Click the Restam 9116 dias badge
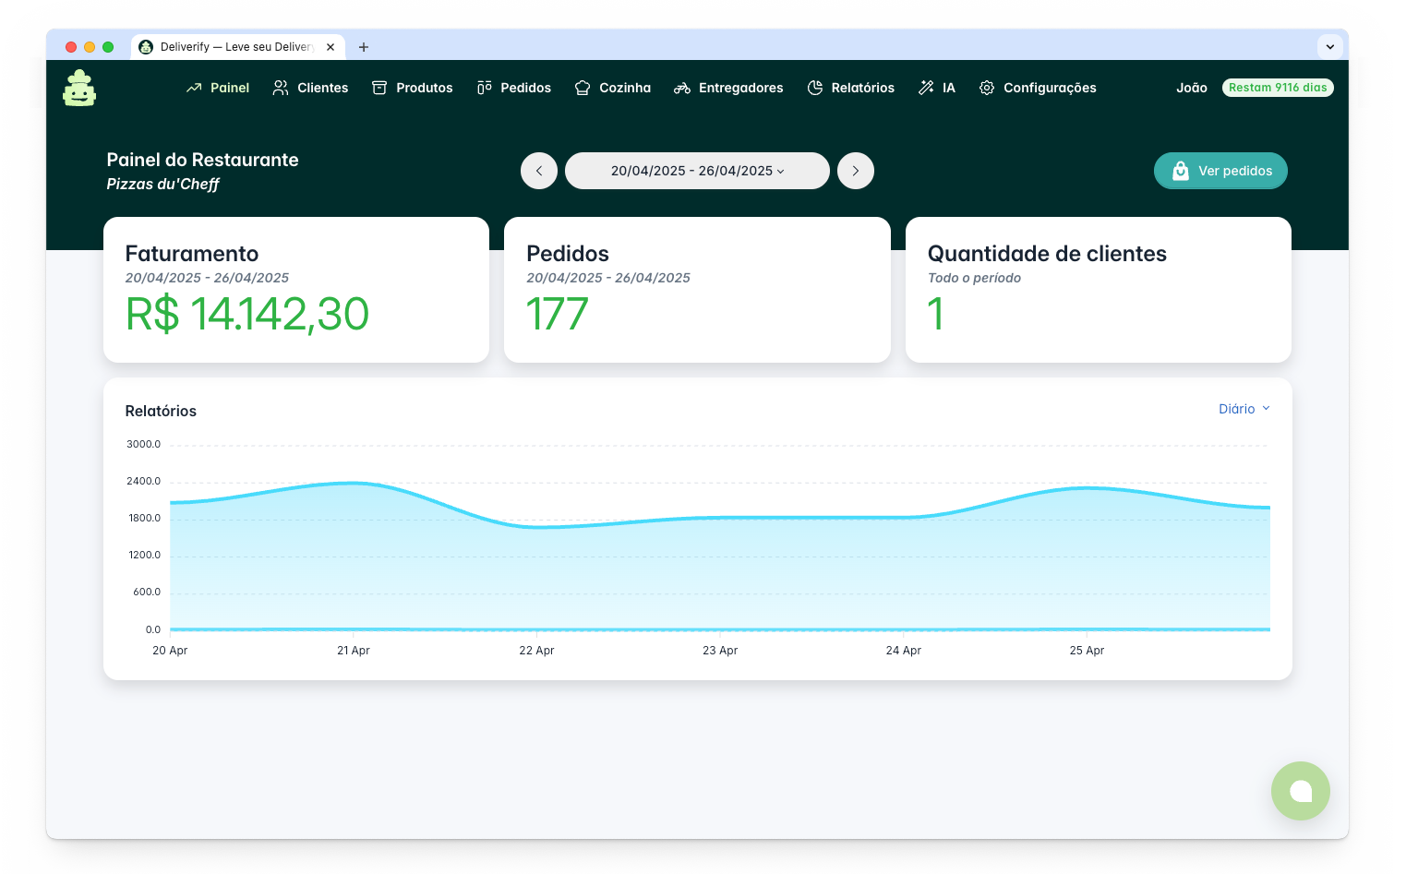Viewport: 1406px width, 874px height. 1278,88
